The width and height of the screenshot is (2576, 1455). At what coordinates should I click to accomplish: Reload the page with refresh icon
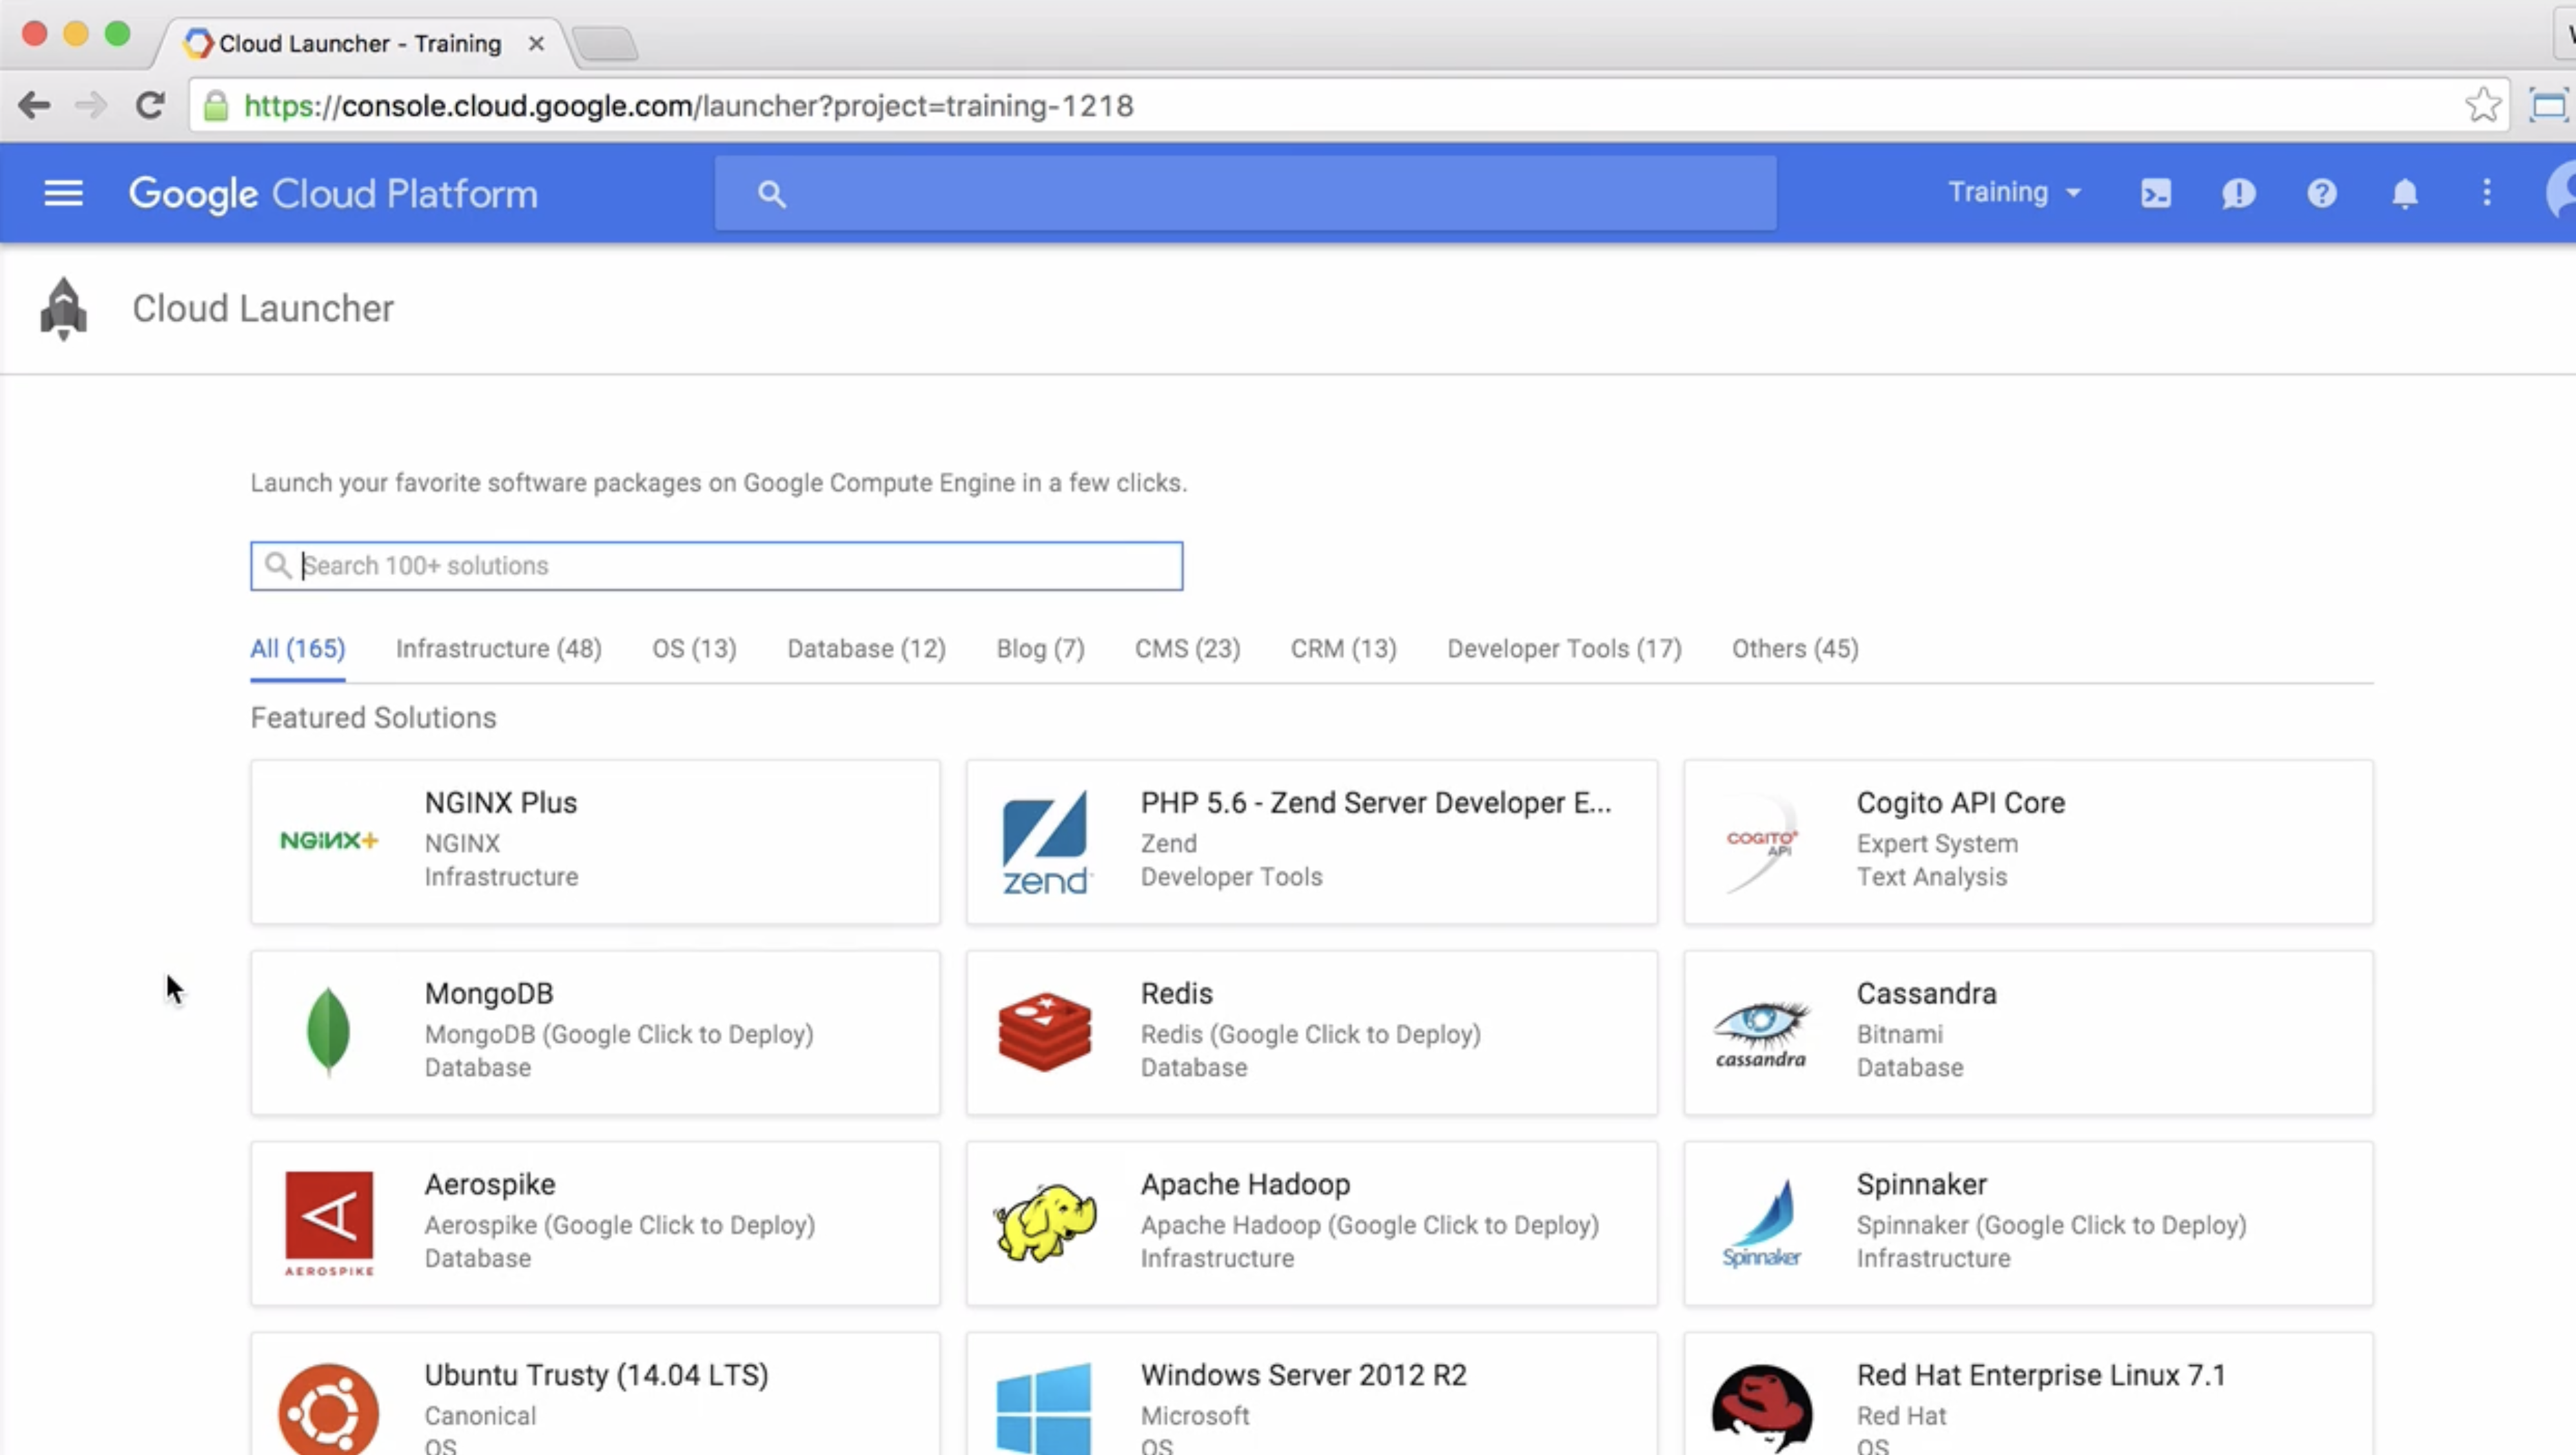click(150, 106)
